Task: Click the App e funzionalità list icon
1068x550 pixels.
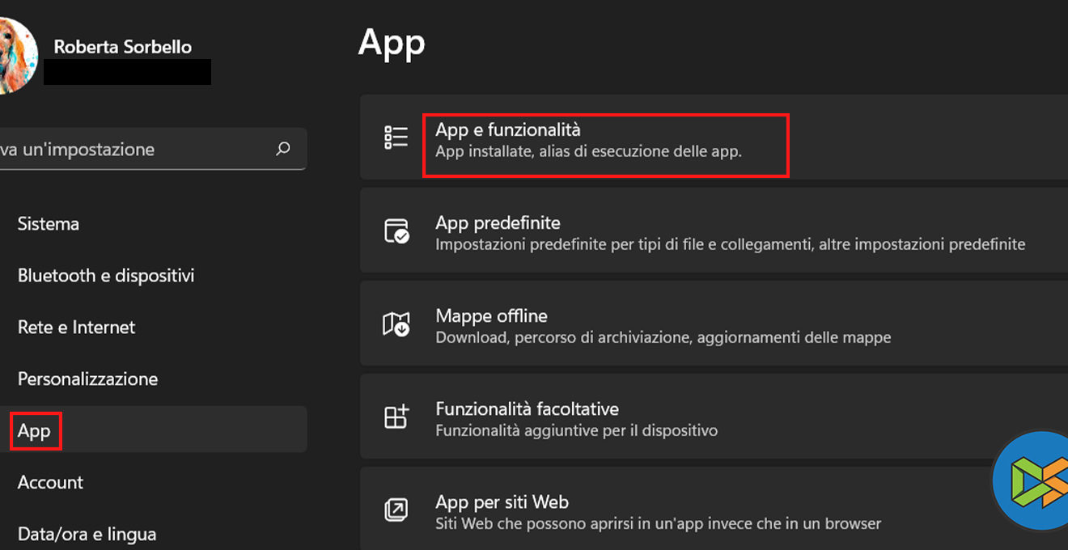Action: [x=396, y=137]
